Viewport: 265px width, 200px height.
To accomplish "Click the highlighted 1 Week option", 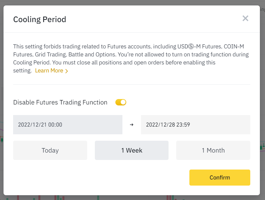I will click(x=131, y=150).
